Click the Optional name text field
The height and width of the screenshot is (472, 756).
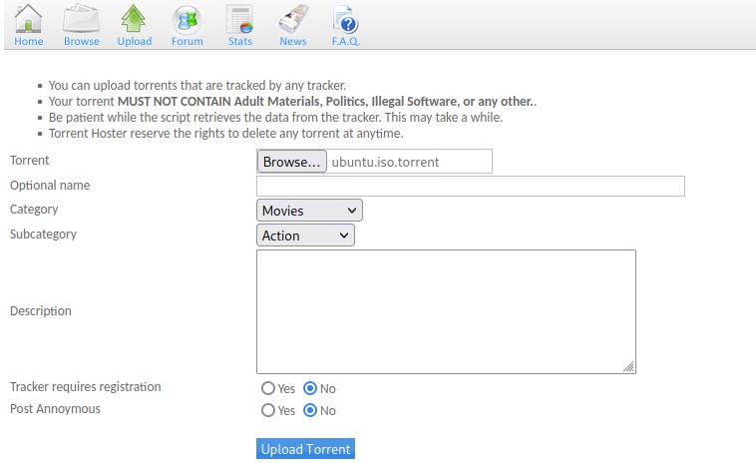click(470, 186)
